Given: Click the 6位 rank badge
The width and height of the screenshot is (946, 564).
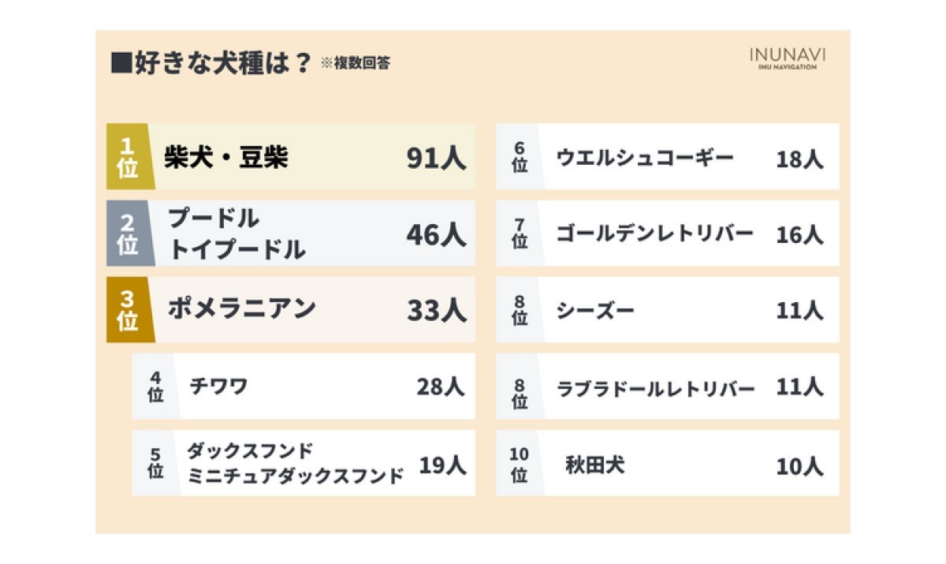Looking at the screenshot, I should coord(520,156).
